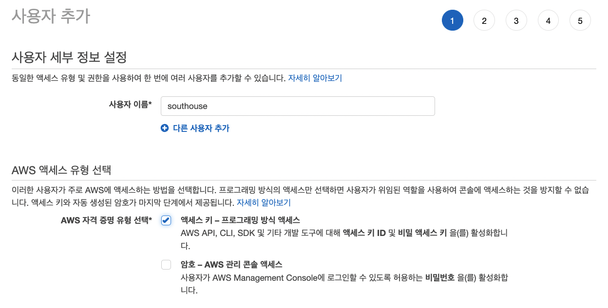Enable the 암호 – AWS 관리 콘솔 액세스 checkbox
Screen dimensions: 608x308
coord(167,265)
